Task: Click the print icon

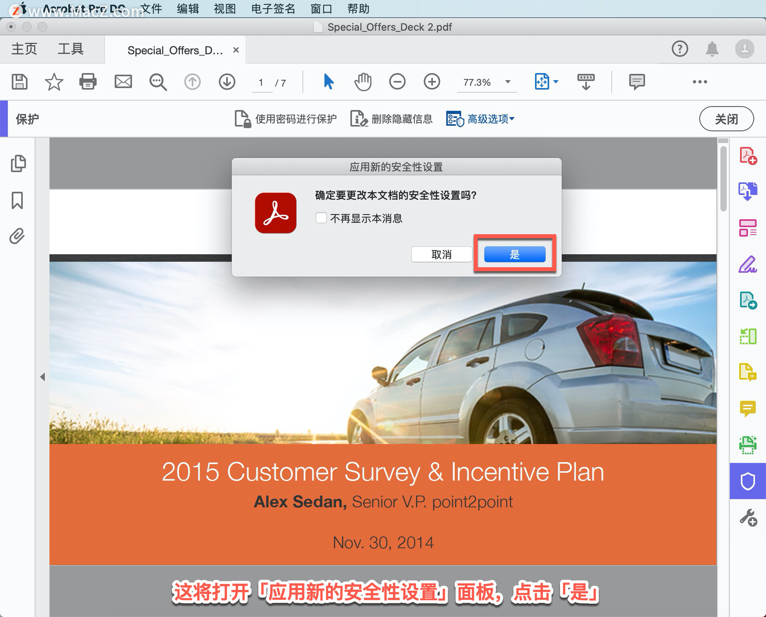Action: pyautogui.click(x=88, y=82)
